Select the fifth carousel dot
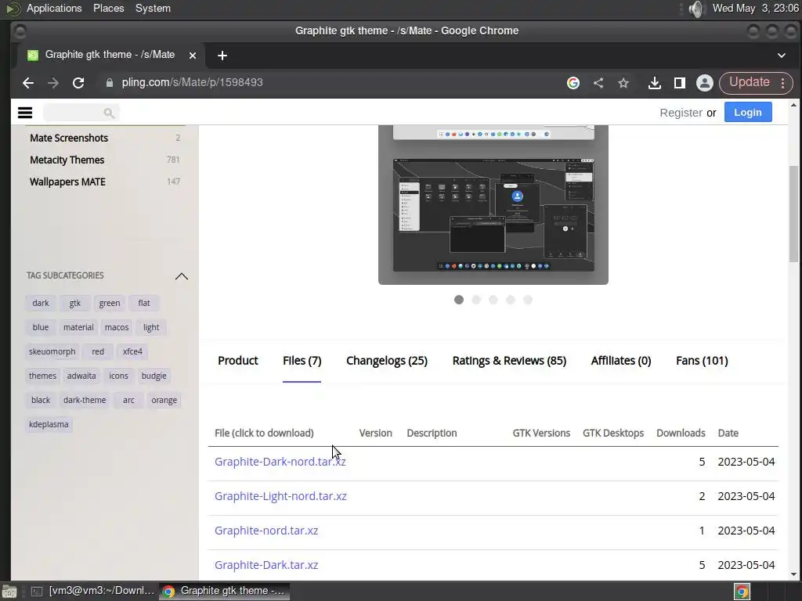 pos(528,300)
